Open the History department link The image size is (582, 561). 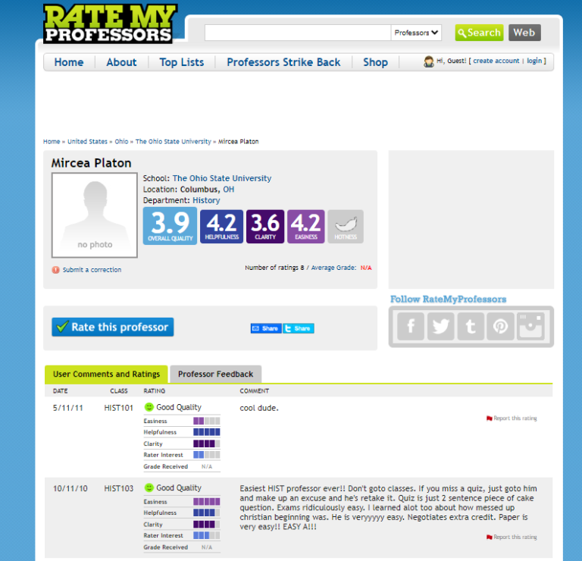point(206,200)
